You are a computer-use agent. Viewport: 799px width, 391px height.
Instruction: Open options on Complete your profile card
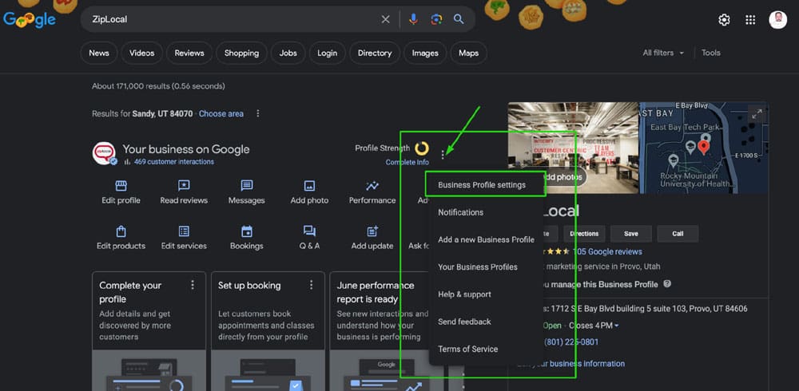(192, 285)
